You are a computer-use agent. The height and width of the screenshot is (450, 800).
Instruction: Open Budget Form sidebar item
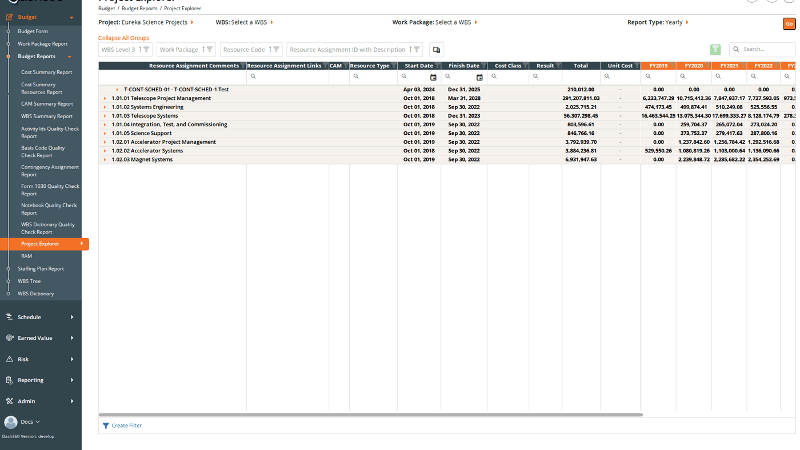click(x=33, y=31)
